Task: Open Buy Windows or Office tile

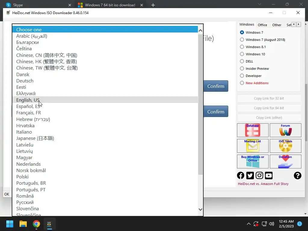Action: pos(253,162)
